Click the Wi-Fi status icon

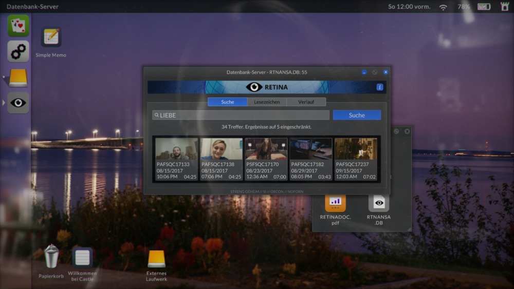(443, 7)
